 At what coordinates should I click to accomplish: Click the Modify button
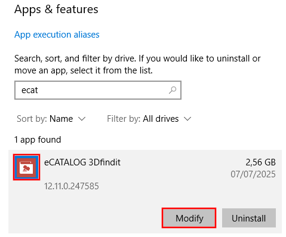(x=189, y=218)
